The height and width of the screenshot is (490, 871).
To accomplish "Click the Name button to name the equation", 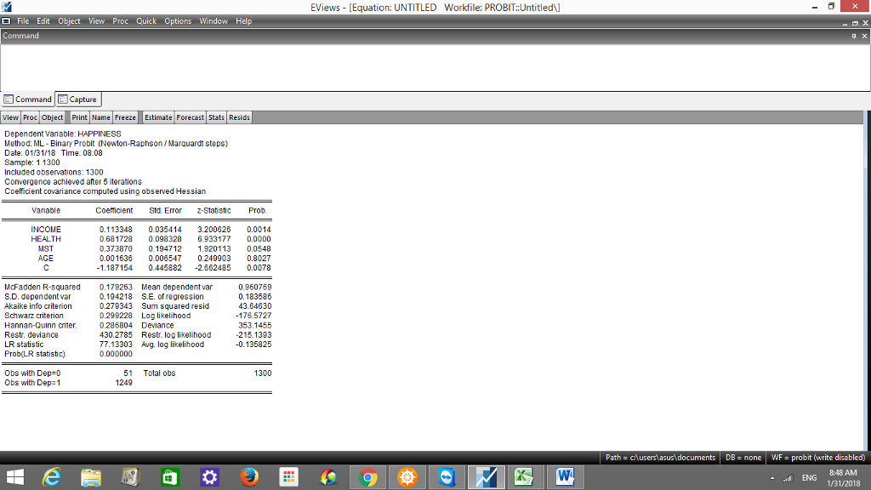I will pos(101,117).
